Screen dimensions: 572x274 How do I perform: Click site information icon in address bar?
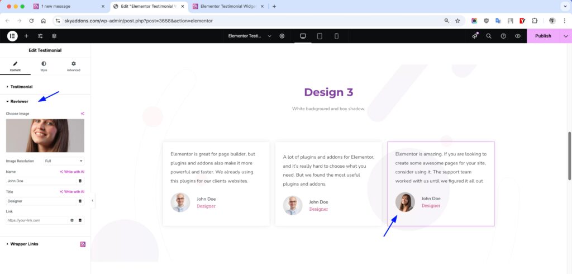pyautogui.click(x=58, y=21)
